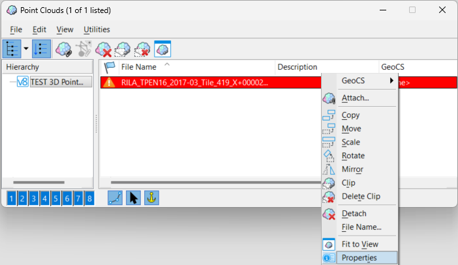Close the Point Clouds window
458x265 pixels.
click(x=442, y=10)
